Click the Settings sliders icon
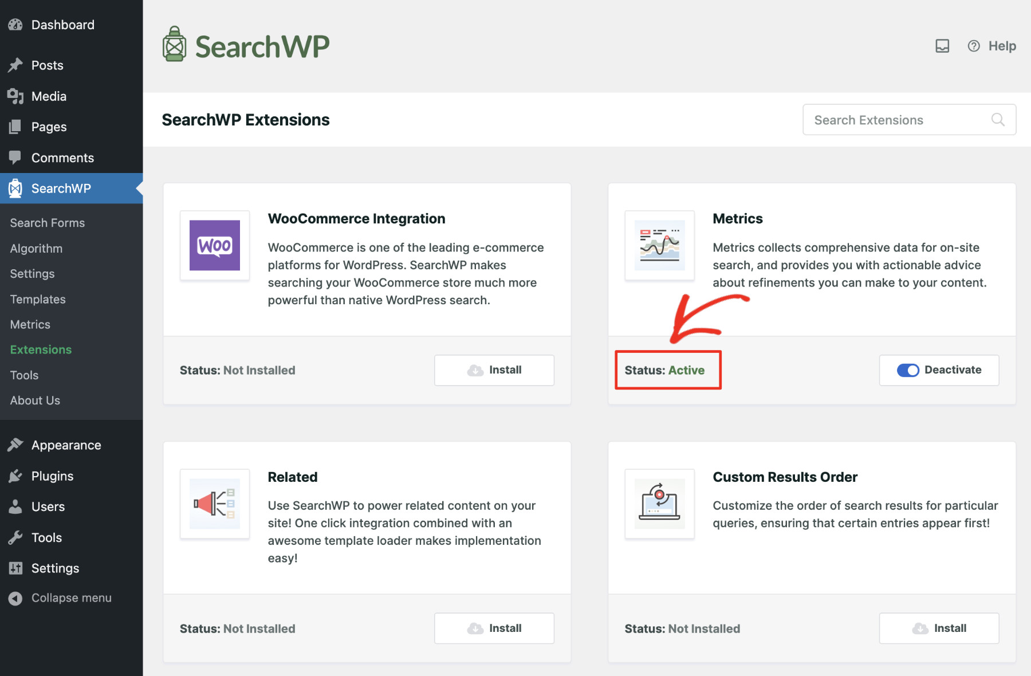Screen dimensions: 1031x676 15,568
